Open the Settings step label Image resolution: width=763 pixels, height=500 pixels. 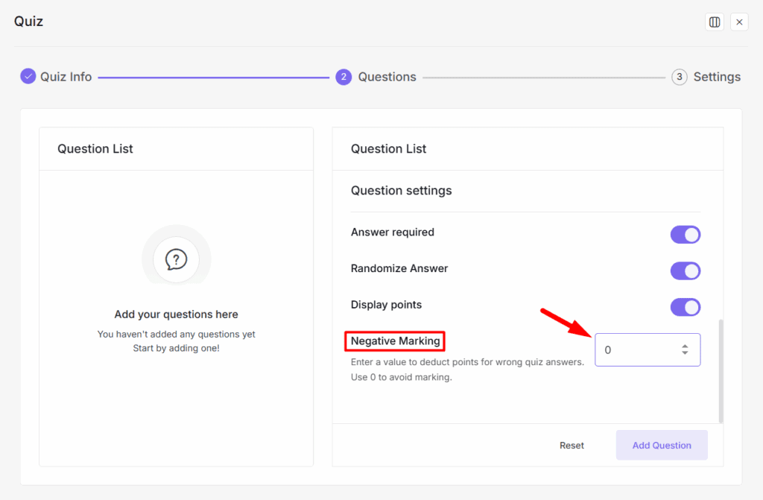tap(717, 77)
